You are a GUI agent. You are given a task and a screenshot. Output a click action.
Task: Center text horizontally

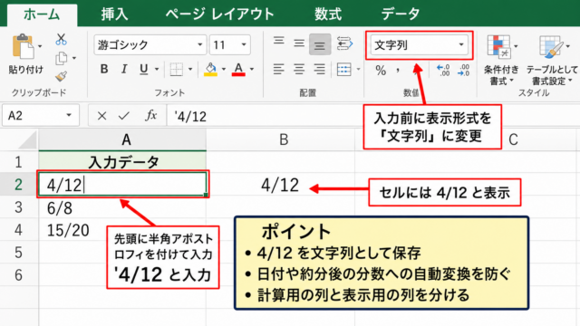pos(299,69)
